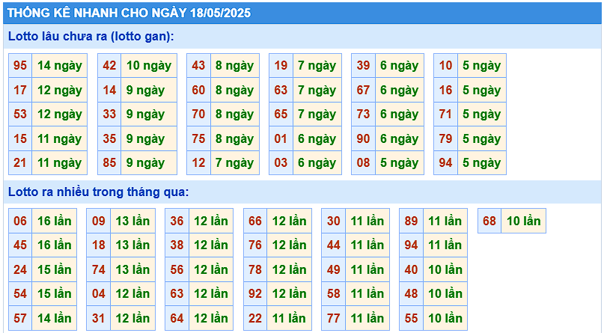Screen dimensions: 607x333
Task: Select number 89 with 11 lần
Action: click(x=411, y=221)
